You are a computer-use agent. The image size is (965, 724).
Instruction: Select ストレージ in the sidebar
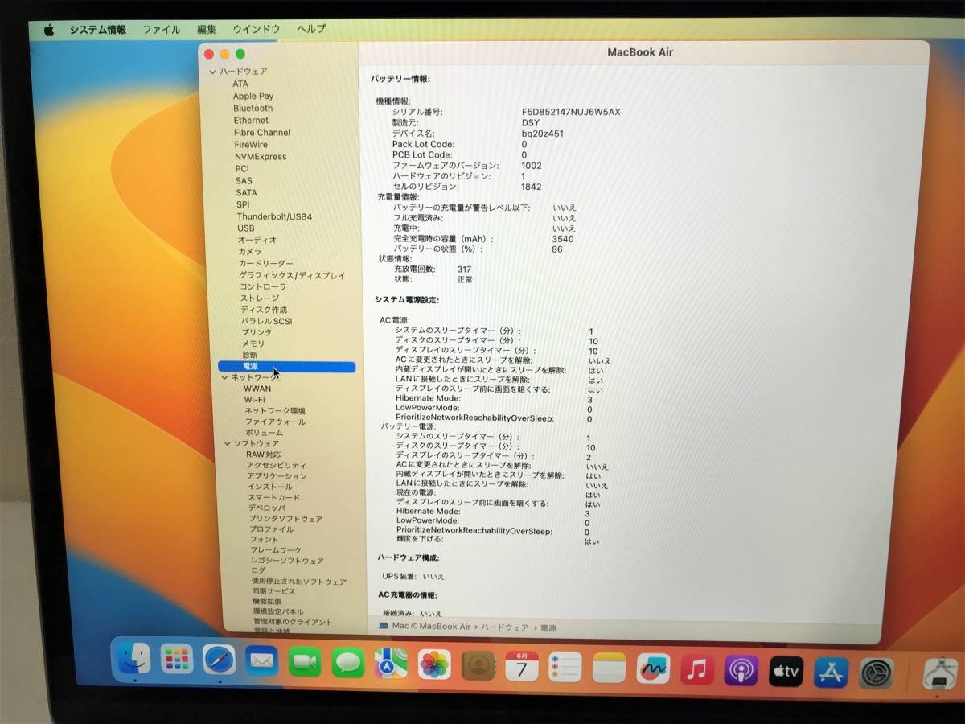pyautogui.click(x=260, y=298)
